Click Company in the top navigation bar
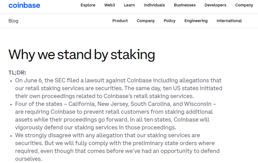The image size is (258, 163). (x=244, y=5)
